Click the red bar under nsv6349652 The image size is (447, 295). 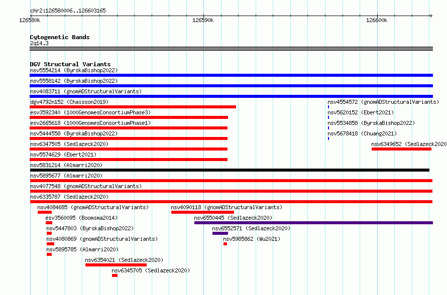[401, 149]
